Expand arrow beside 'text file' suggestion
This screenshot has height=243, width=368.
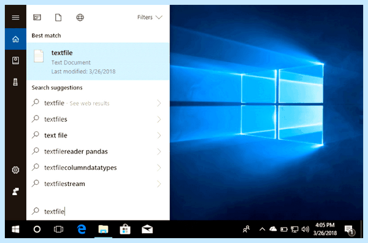pyautogui.click(x=159, y=135)
